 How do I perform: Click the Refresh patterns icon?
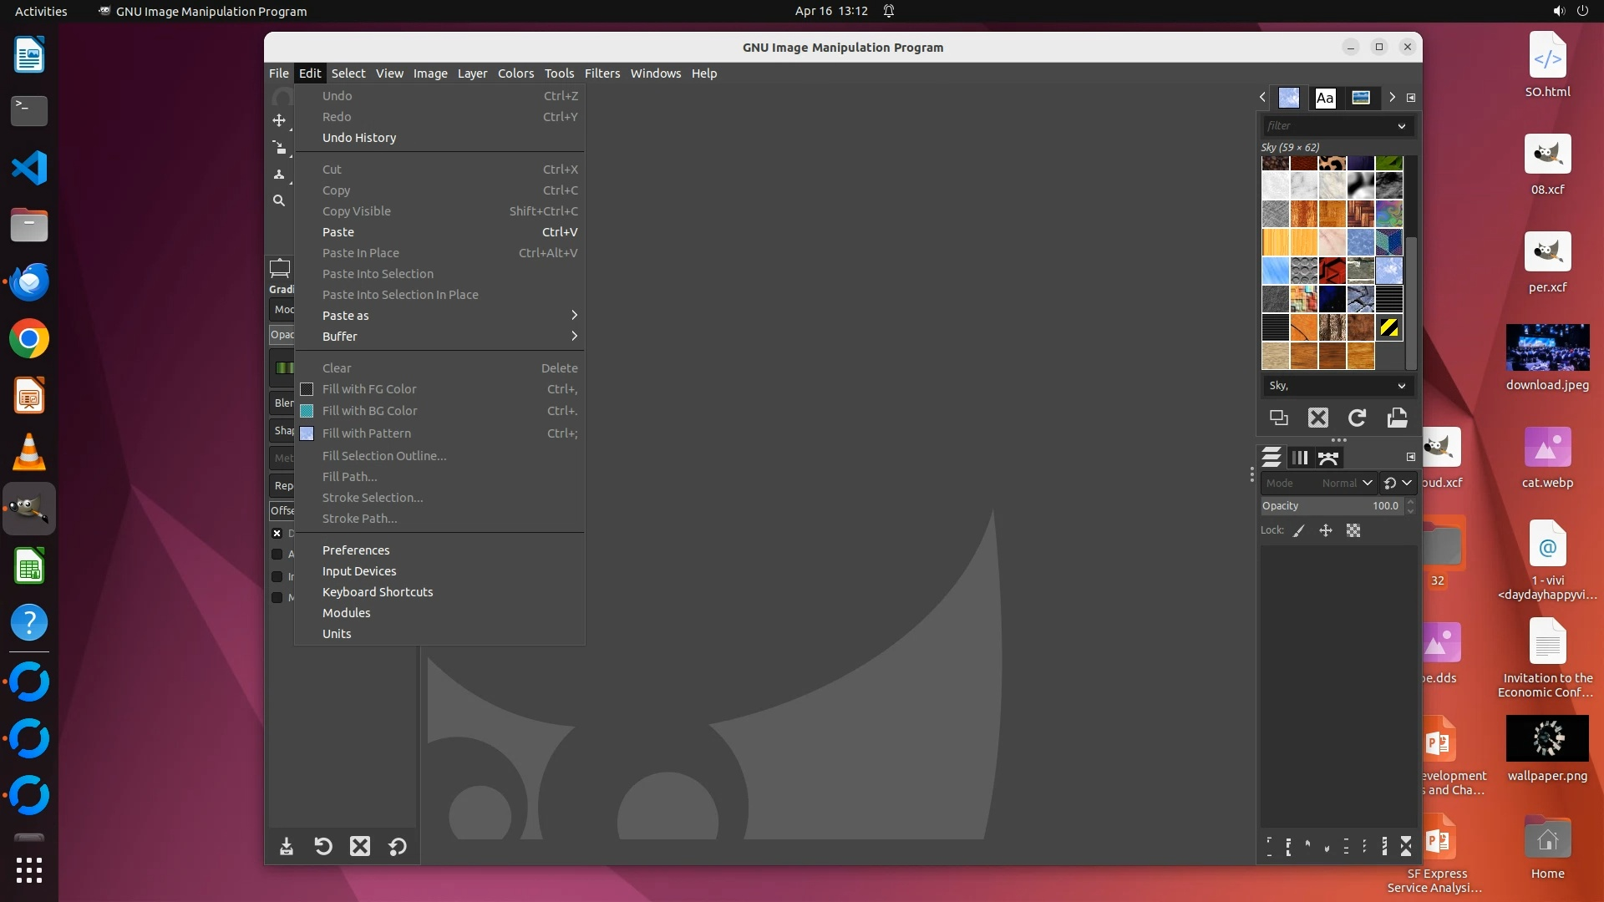[1358, 418]
